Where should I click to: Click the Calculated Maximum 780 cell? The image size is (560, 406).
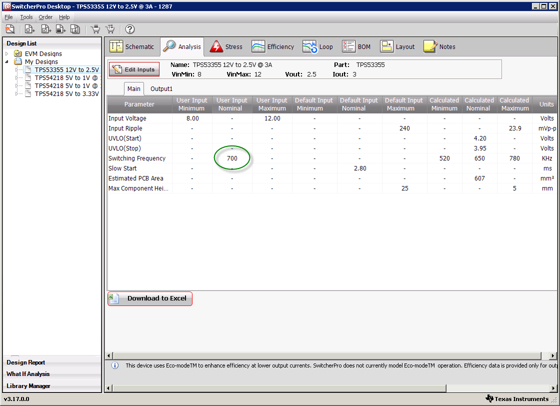[514, 158]
